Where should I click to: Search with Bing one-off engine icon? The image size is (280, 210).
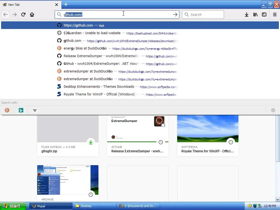click(x=21, y=110)
